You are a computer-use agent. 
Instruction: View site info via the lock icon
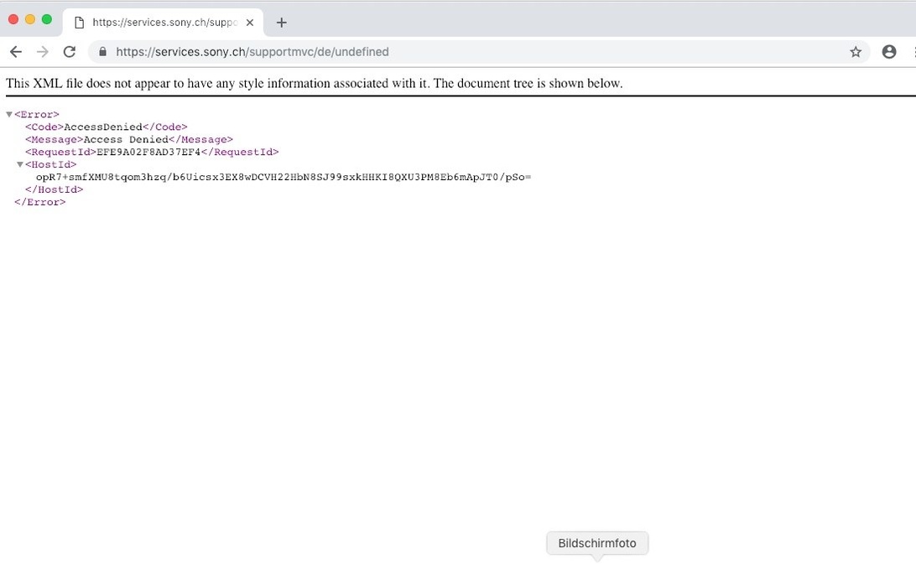[102, 52]
